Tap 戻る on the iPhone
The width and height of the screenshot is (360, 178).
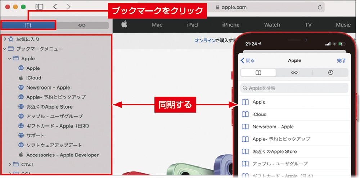pyautogui.click(x=248, y=60)
